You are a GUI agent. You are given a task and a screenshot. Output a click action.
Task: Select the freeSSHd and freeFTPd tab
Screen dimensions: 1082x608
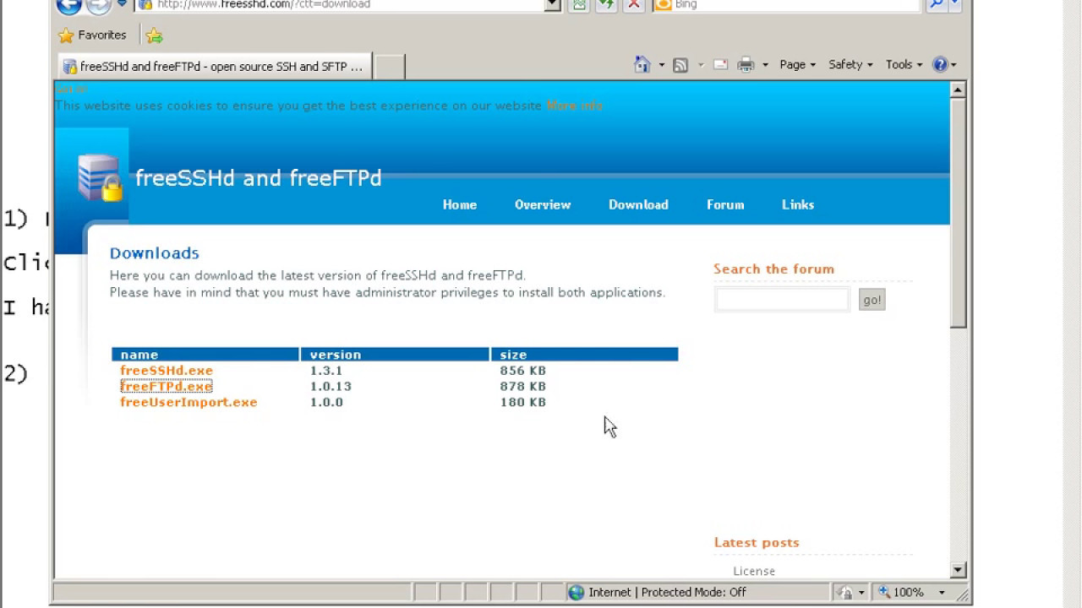[216, 67]
